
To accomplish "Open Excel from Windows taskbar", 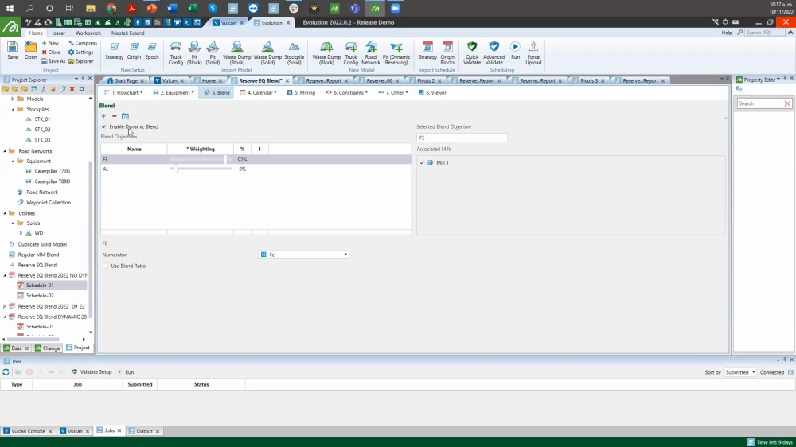I will click(x=192, y=8).
